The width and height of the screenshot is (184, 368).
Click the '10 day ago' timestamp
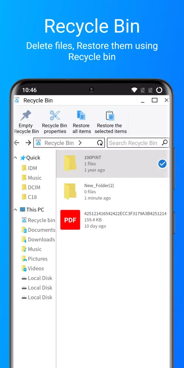(x=95, y=226)
